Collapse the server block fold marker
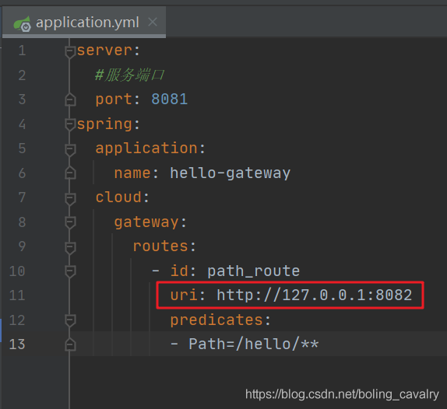This screenshot has width=447, height=409. 70,52
